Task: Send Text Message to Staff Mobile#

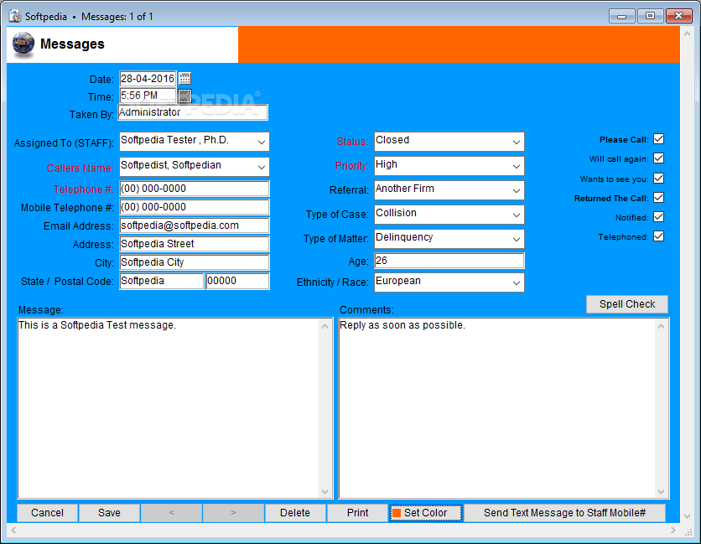Action: [x=564, y=513]
